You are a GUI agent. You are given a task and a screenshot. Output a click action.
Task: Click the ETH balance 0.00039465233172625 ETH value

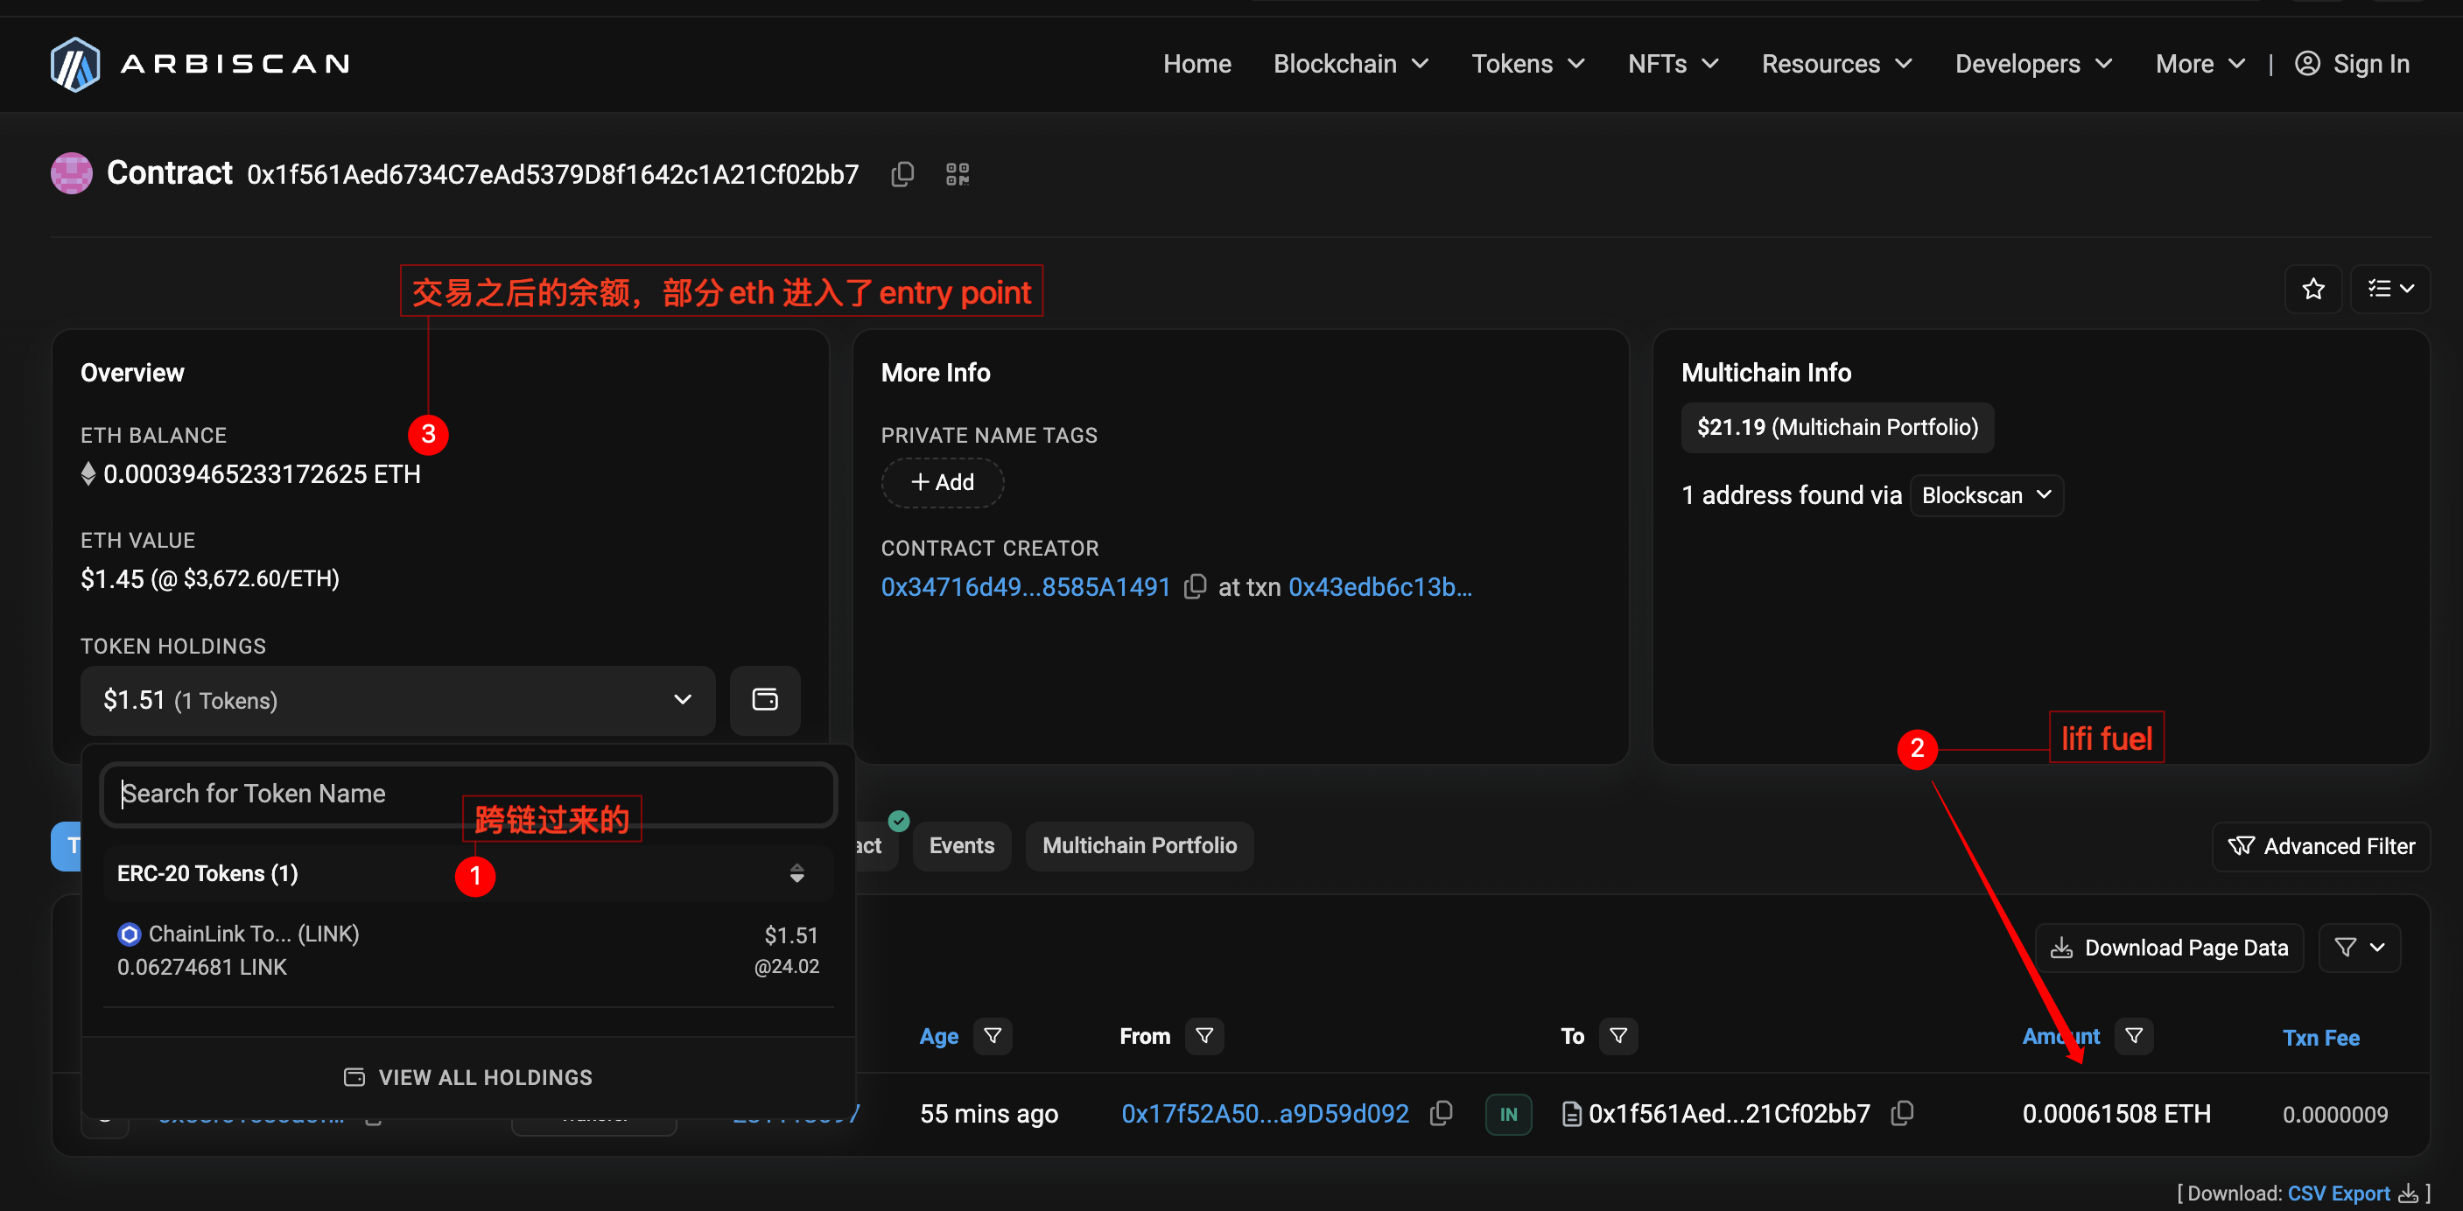coord(262,474)
